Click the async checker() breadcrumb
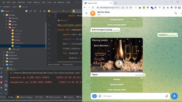Image resolution: width=182 pixels, height=102 pixels. [x=54, y=65]
